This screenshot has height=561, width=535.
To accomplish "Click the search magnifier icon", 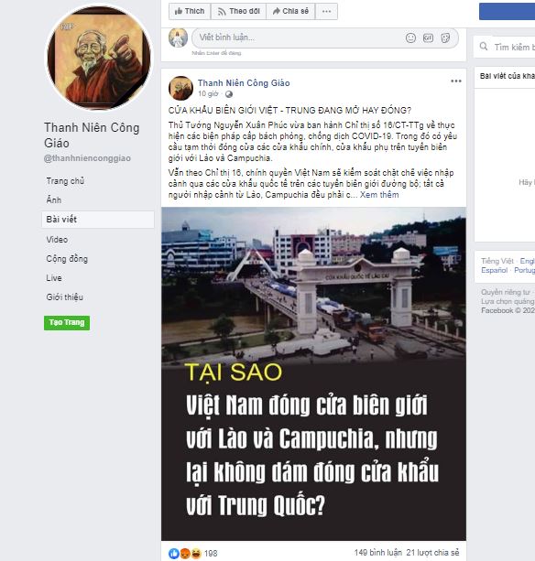I will (x=484, y=47).
